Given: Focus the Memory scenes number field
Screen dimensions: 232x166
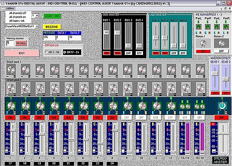Looking at the screenshot, I should point(10,43).
